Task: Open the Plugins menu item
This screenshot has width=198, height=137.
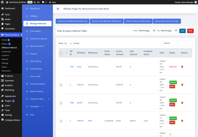Action: 8,101
